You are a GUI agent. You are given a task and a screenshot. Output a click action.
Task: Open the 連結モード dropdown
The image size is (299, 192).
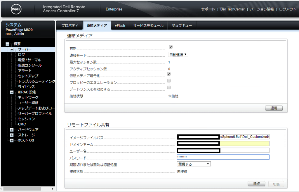[178, 55]
